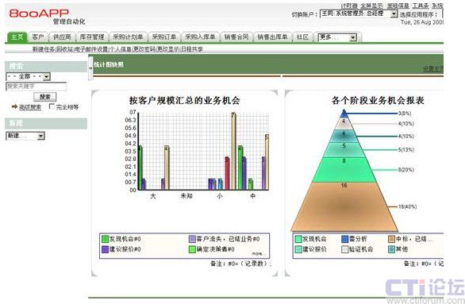Screen dimensions: 465x304
Task: Open the 销售合同 tab
Action: point(236,37)
